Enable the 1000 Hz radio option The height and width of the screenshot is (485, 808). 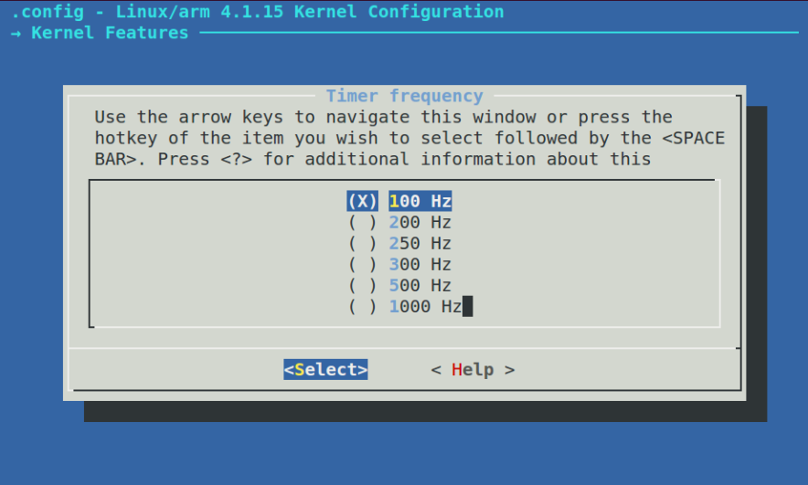pyautogui.click(x=405, y=306)
